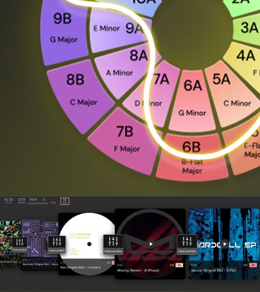260x292 pixels.
Task: Click the 5A key tag on Missing track
Action: [x=179, y=265]
